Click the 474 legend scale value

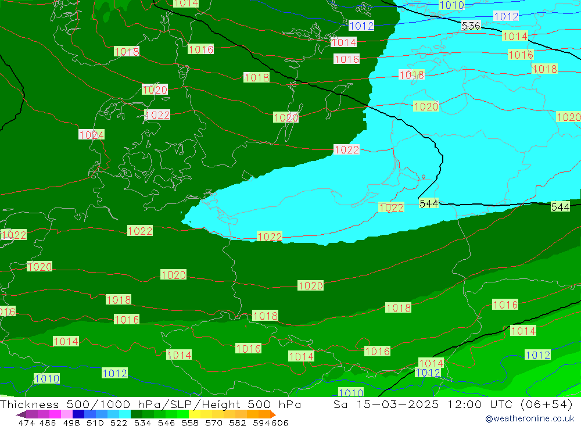click(26, 423)
